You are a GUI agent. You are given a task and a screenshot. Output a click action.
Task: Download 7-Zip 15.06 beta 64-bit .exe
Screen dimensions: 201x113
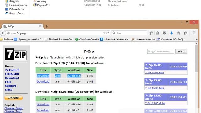[x=43, y=110]
